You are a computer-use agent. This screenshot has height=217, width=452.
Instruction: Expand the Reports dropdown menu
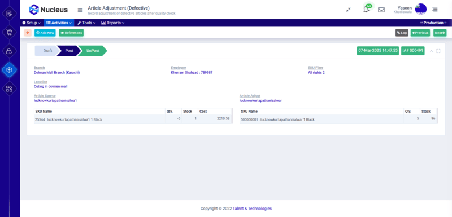coord(112,23)
